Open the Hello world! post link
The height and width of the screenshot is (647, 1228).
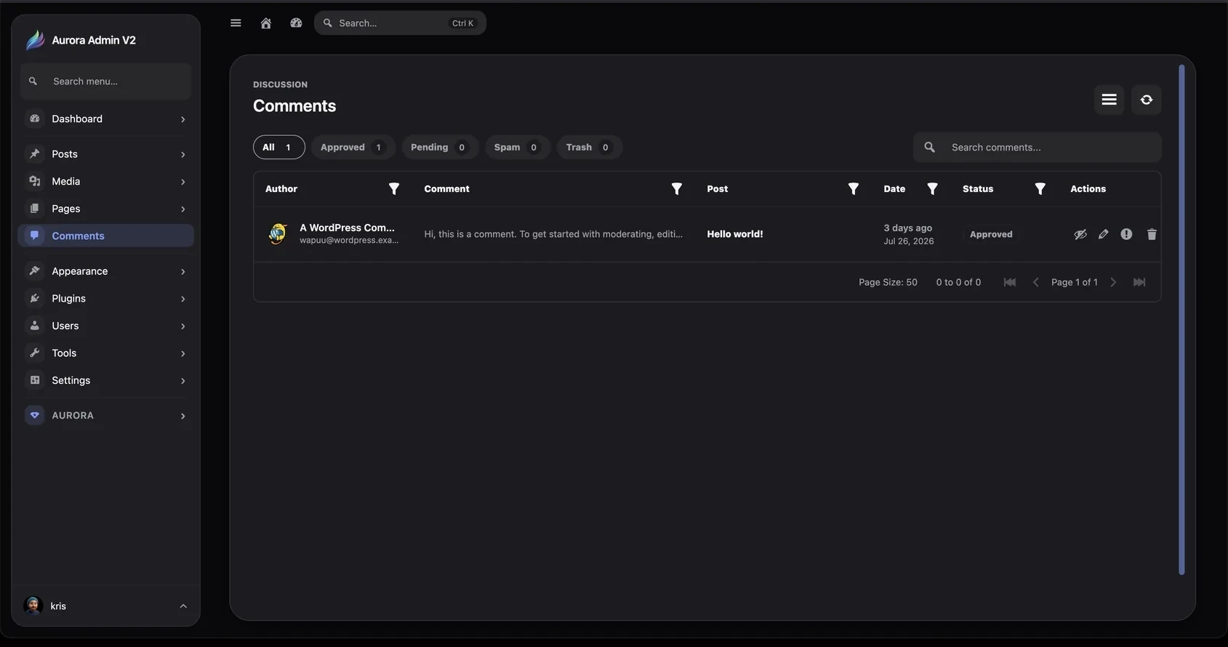coord(735,234)
